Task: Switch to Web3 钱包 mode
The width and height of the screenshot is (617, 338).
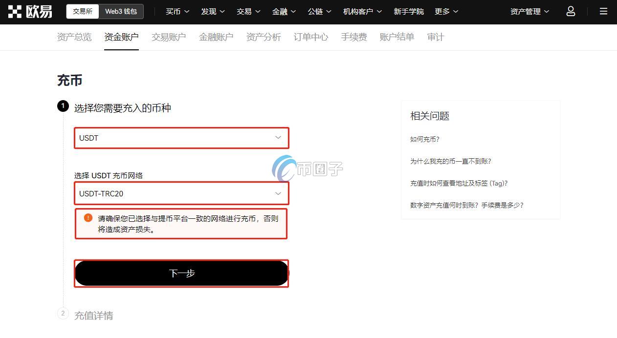Action: (x=121, y=11)
